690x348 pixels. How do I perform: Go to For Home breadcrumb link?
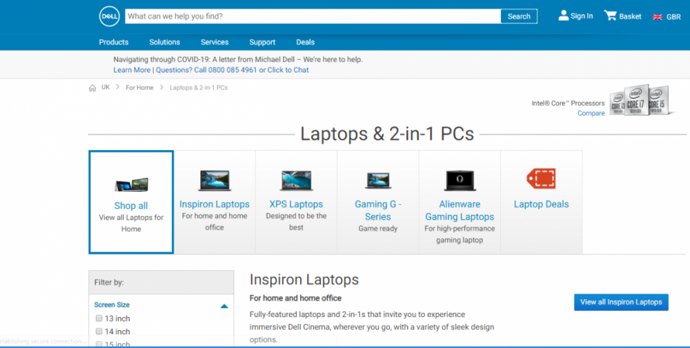[x=139, y=88]
